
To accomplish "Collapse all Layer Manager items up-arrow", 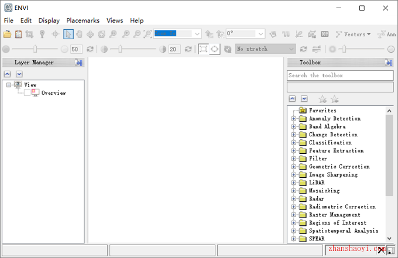I will [x=8, y=74].
